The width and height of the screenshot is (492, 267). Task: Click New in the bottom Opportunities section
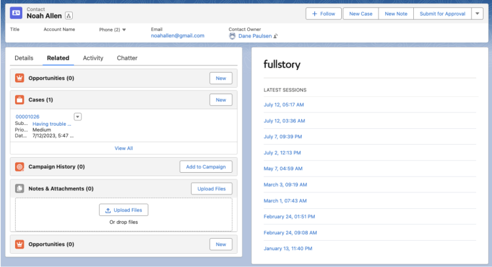(x=221, y=245)
